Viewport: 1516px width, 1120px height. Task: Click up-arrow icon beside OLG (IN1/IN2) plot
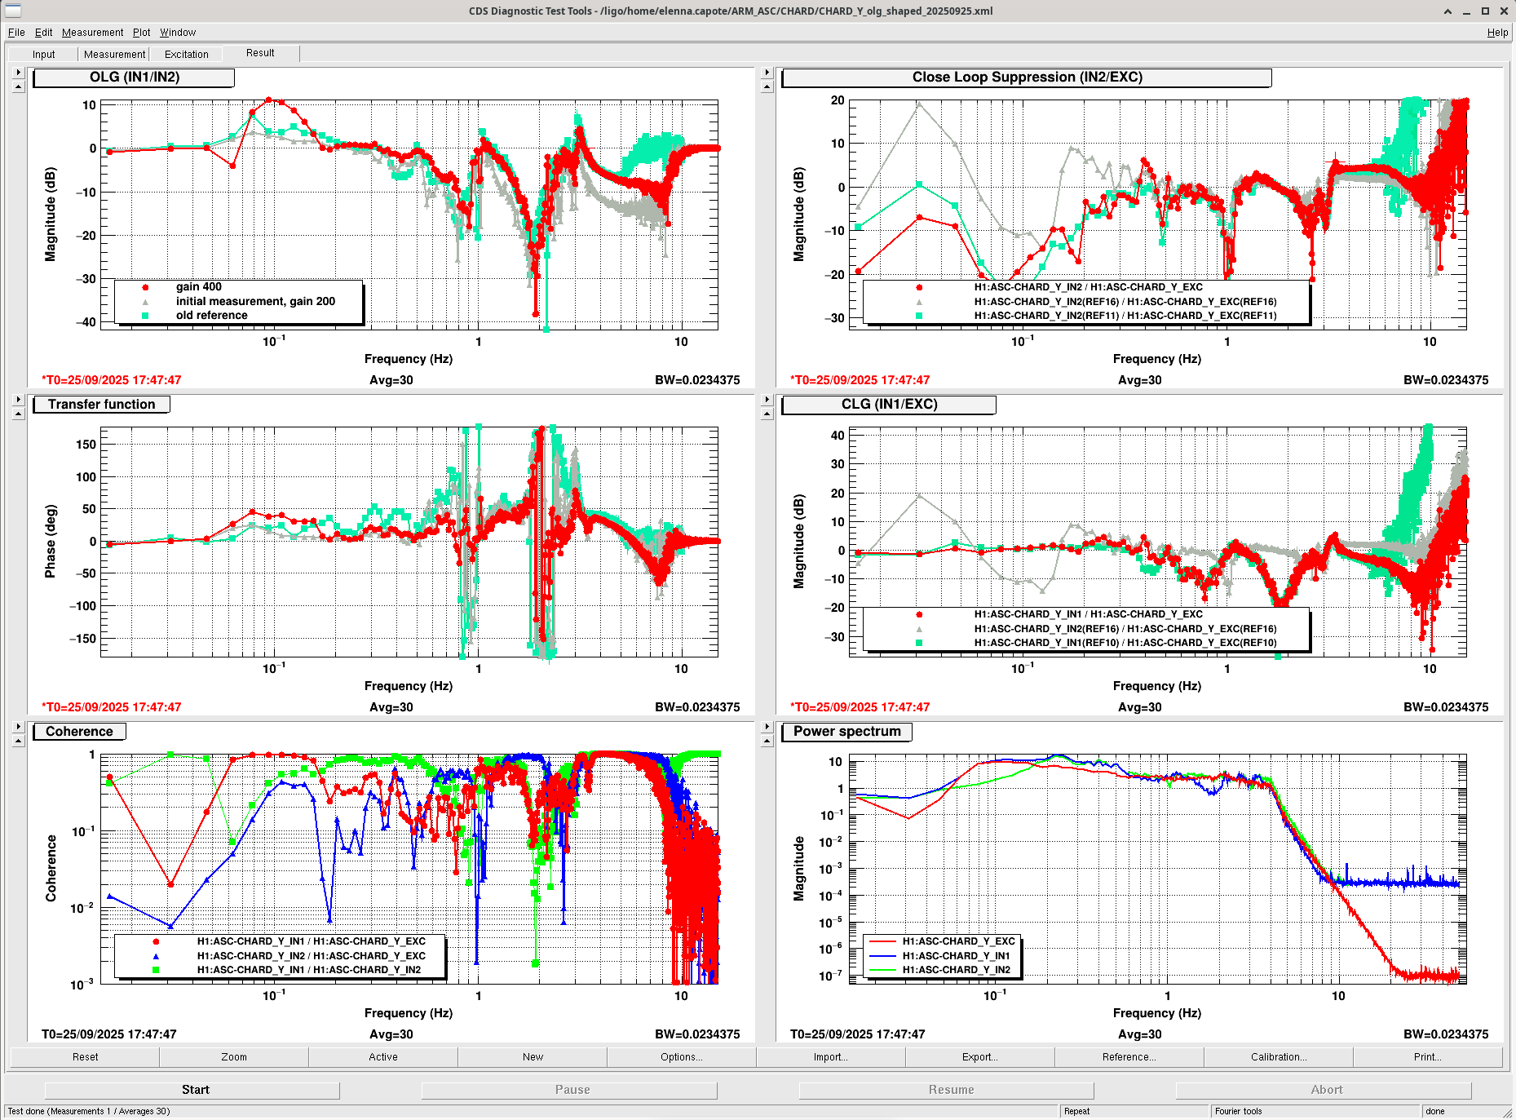(19, 86)
